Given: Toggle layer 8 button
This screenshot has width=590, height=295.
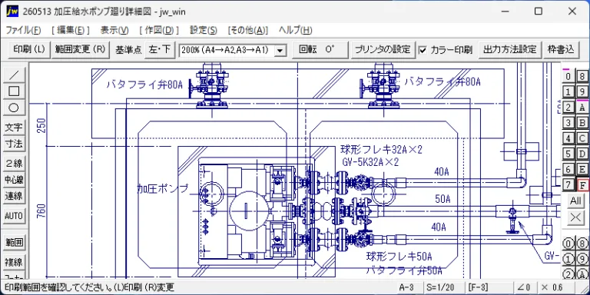Looking at the screenshot, I should point(582,76).
